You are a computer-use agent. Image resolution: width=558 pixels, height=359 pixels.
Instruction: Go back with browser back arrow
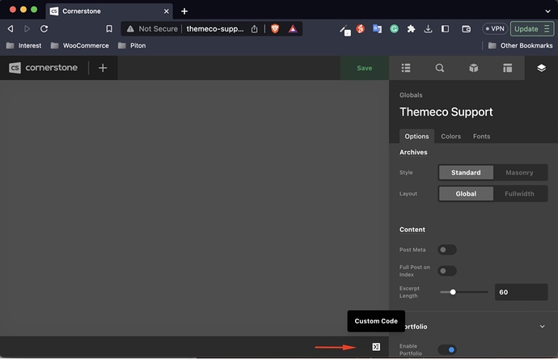coord(11,29)
